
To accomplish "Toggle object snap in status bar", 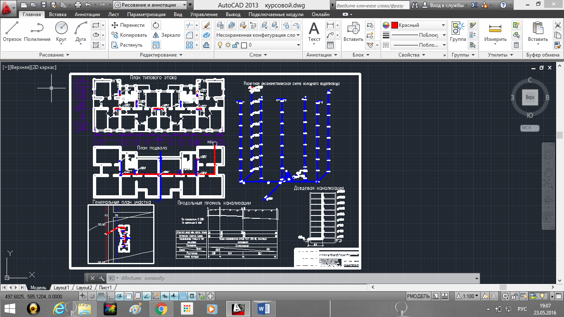I will (128, 296).
